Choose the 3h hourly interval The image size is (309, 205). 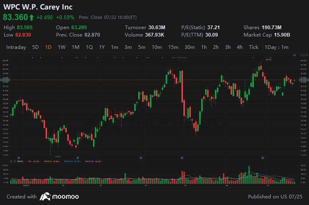[x=228, y=47]
